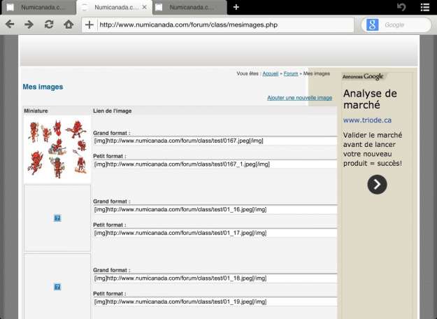Close the active Numicanada tab

pos(144,7)
